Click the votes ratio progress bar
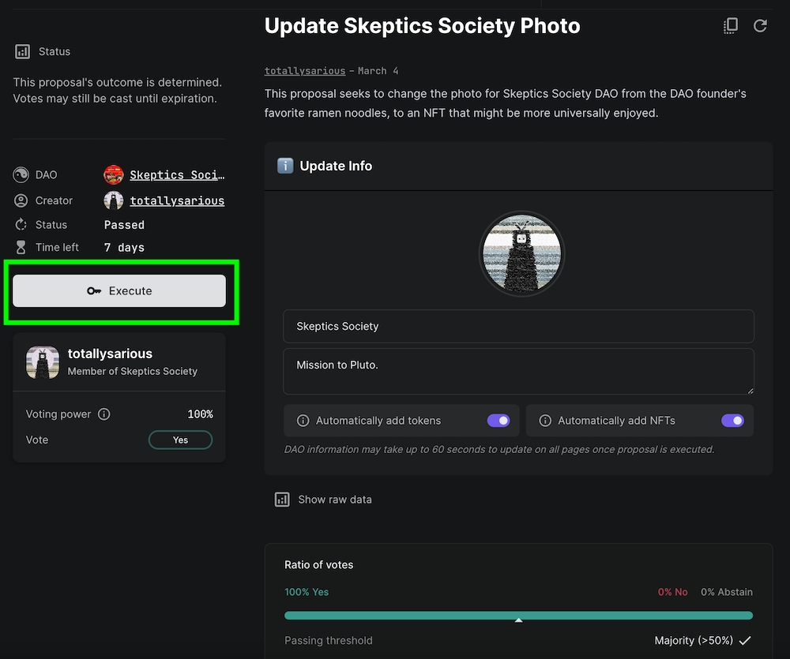This screenshot has width=790, height=659. point(518,616)
